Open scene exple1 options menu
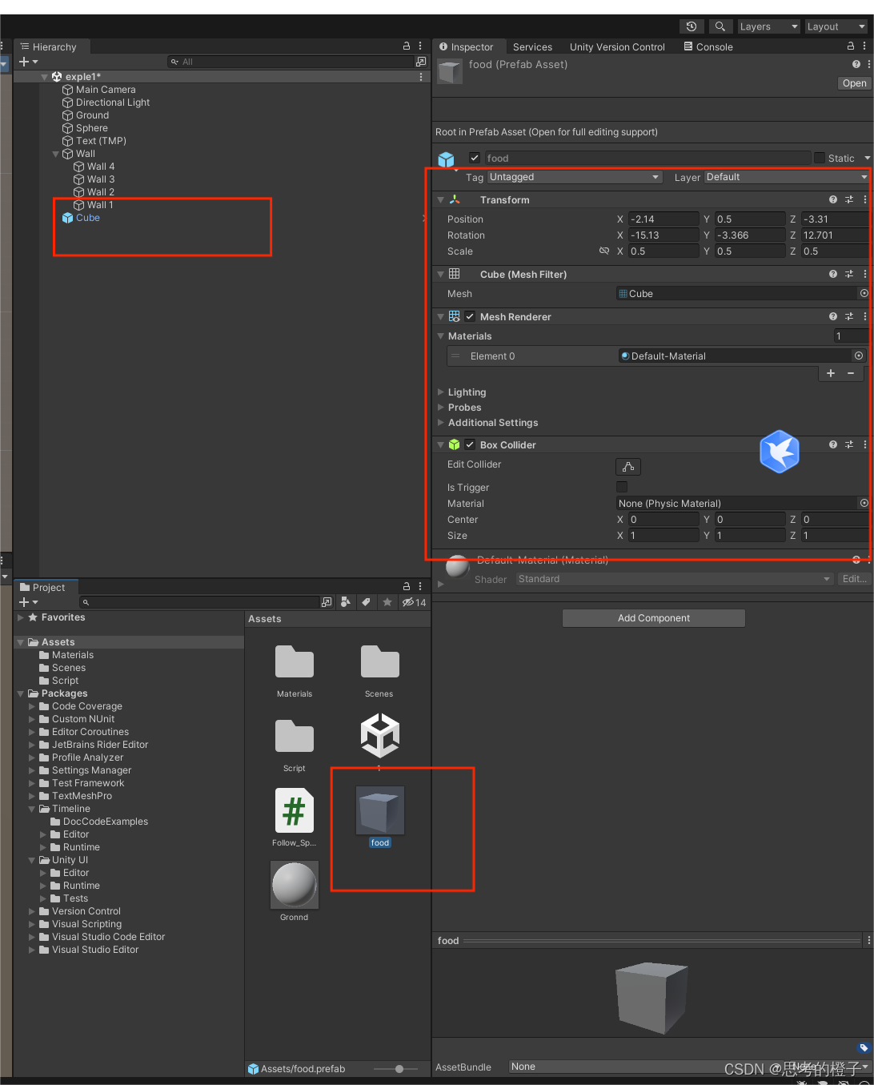Viewport: 874px width, 1085px height. click(x=421, y=77)
